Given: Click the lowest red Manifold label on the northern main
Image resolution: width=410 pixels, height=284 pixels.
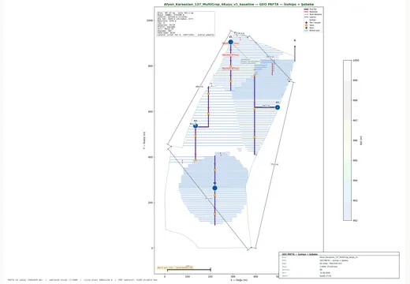Looking at the screenshot, I should (x=231, y=69).
